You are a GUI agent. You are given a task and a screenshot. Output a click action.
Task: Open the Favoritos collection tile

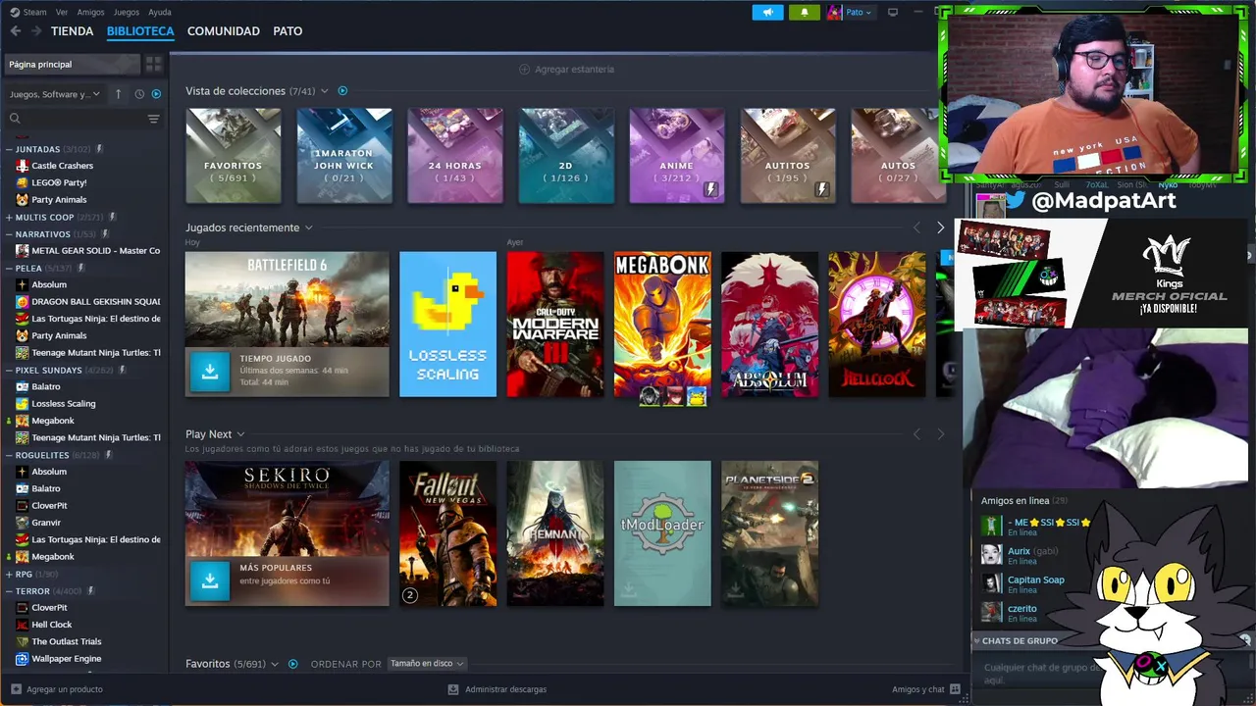pyautogui.click(x=234, y=156)
